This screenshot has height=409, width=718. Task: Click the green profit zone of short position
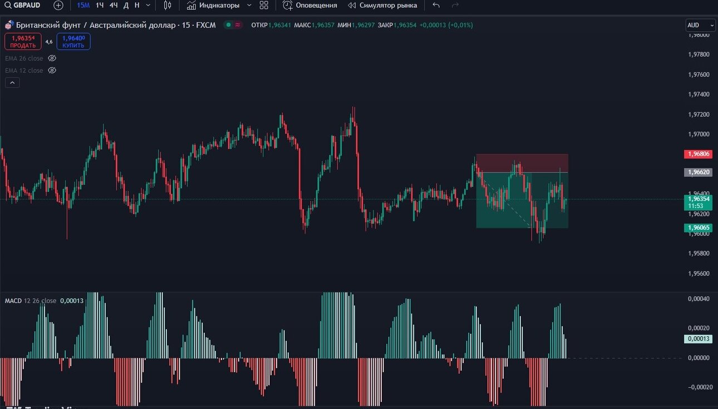[x=522, y=200]
